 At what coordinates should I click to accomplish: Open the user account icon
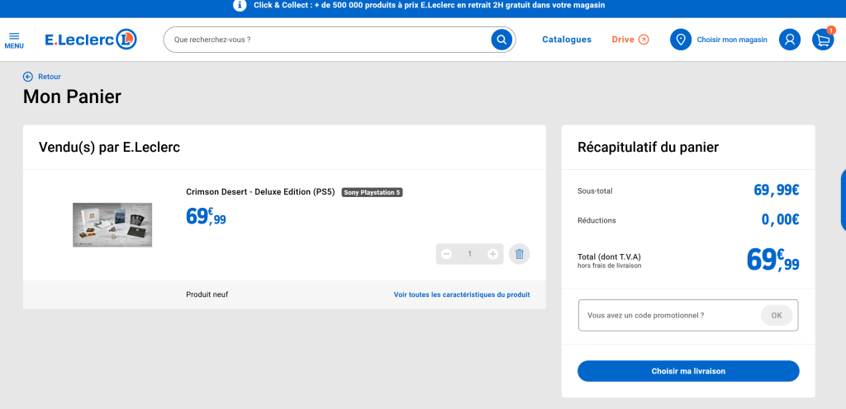[x=789, y=40]
